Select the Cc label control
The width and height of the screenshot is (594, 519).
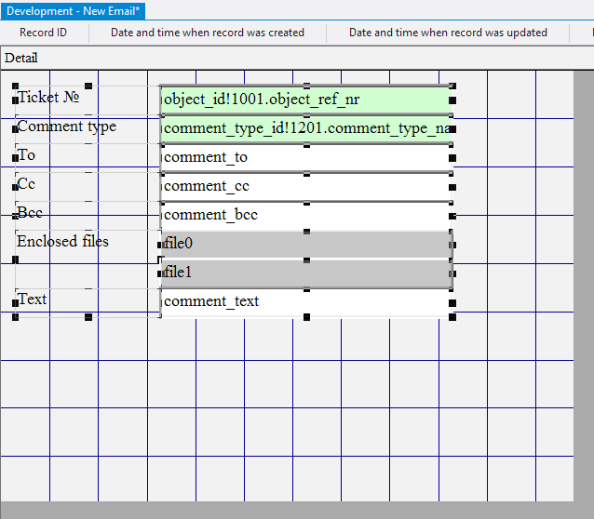tap(27, 184)
